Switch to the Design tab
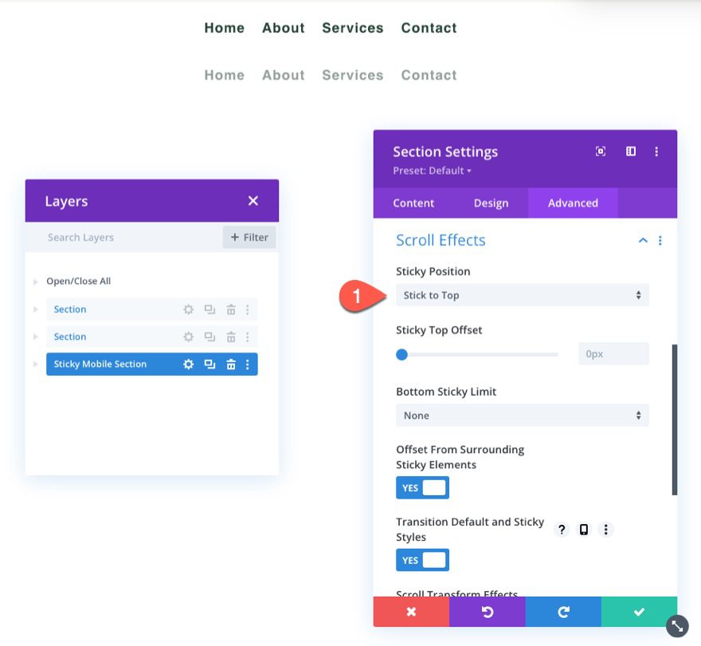The image size is (701, 646). 491,203
